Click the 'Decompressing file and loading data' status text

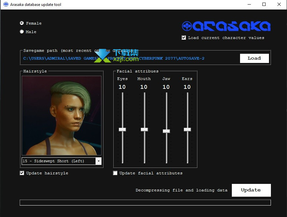click(x=182, y=190)
